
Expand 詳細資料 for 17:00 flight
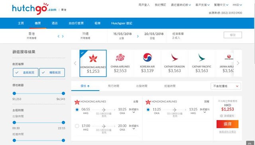pyautogui.click(x=134, y=127)
